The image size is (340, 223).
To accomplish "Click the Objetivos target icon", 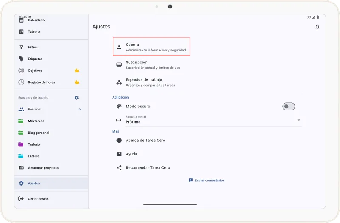I will coord(21,71).
